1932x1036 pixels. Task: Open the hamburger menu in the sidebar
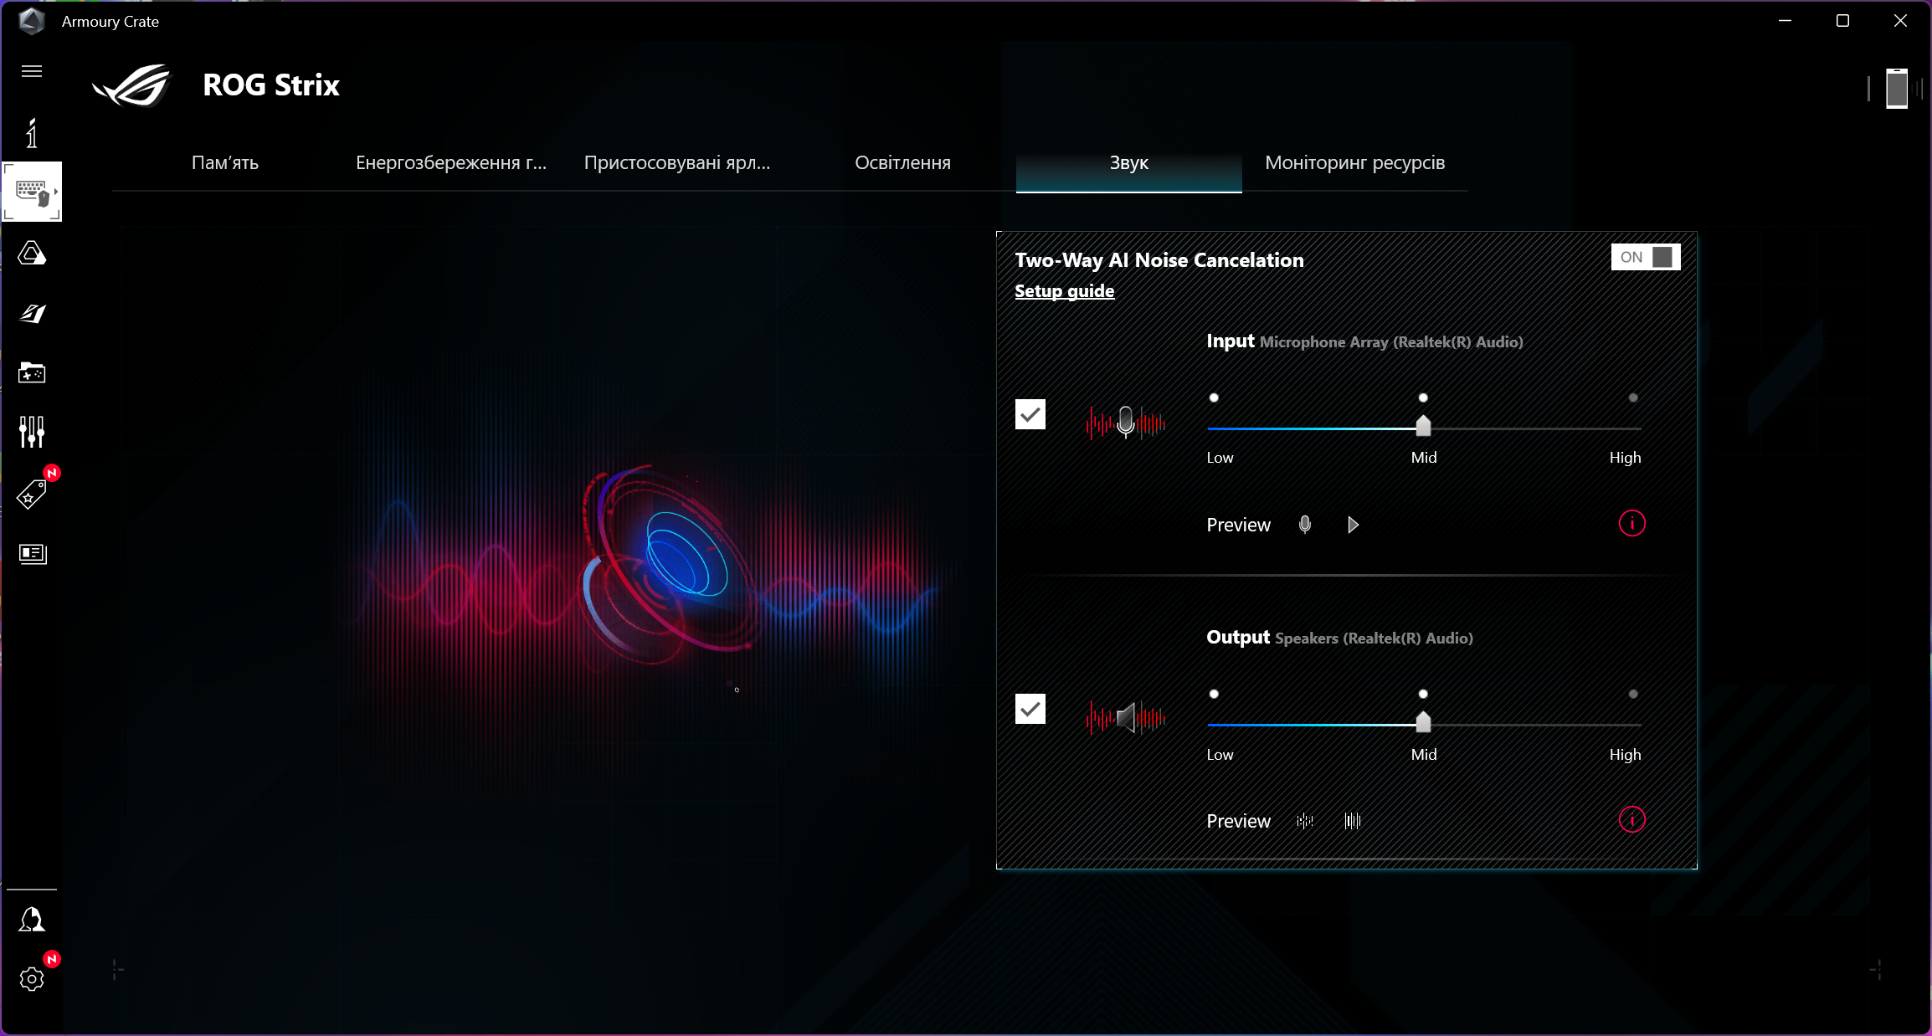pyautogui.click(x=32, y=71)
